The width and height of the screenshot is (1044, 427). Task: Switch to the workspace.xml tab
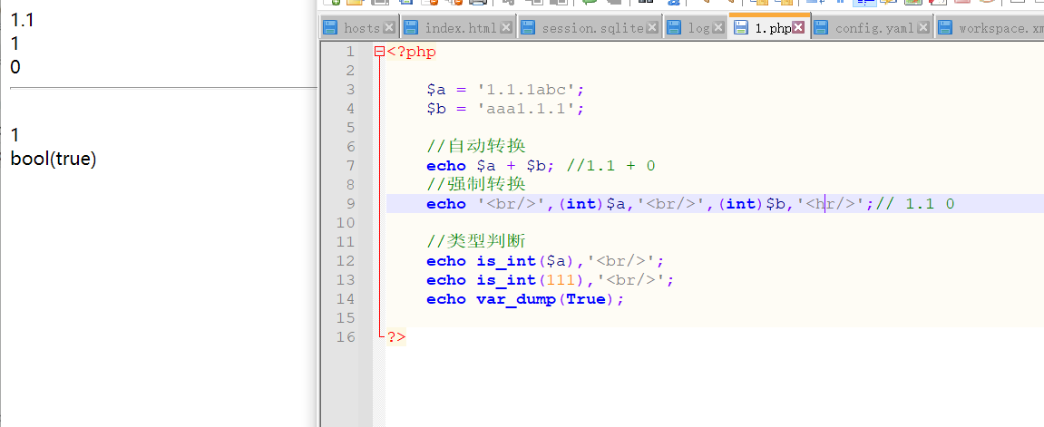990,28
